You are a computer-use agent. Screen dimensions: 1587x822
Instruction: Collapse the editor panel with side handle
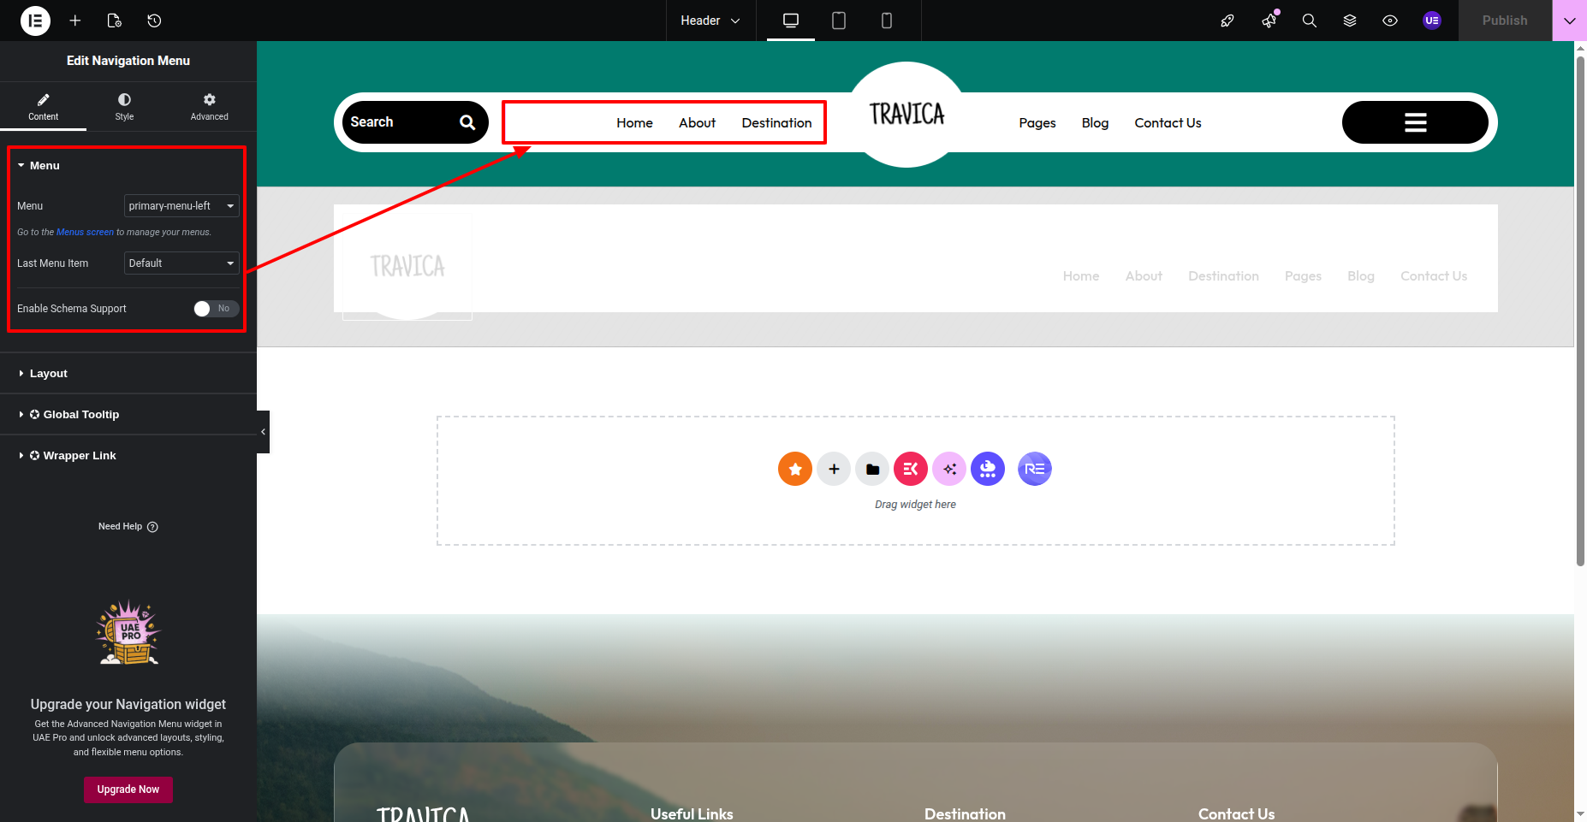263,432
